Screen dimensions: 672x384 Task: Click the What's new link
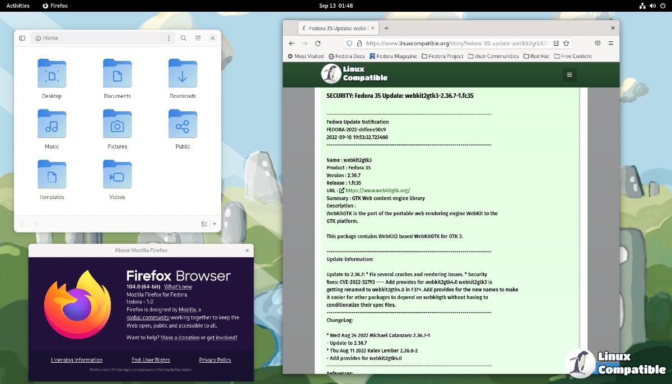tap(178, 287)
